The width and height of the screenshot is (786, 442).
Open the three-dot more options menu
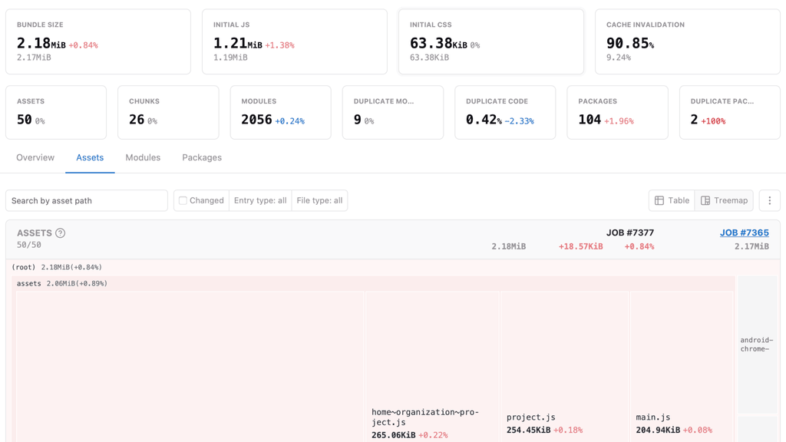click(x=769, y=200)
